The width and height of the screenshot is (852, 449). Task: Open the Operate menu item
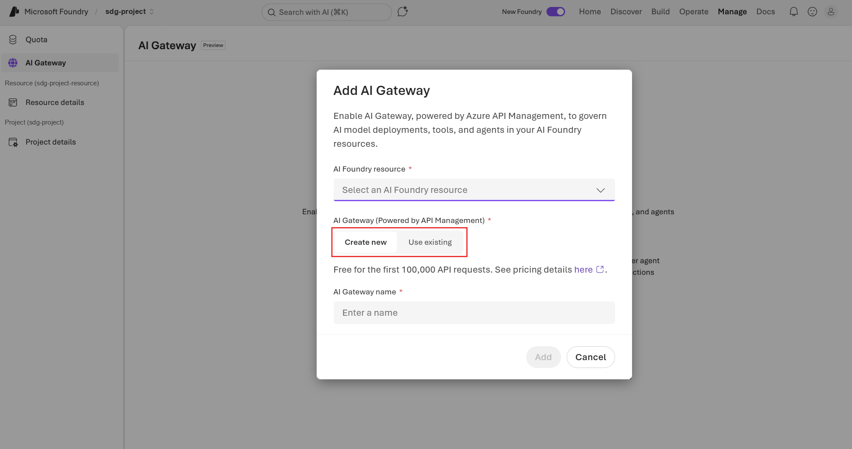tap(693, 12)
